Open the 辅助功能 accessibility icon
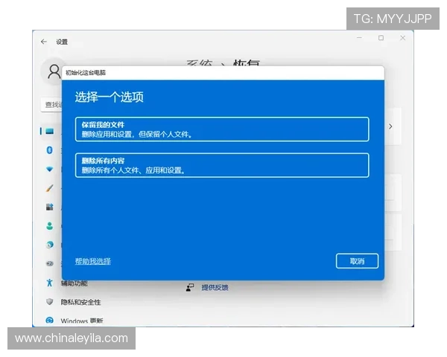Screen dimensions: 447x357 (x=50, y=283)
